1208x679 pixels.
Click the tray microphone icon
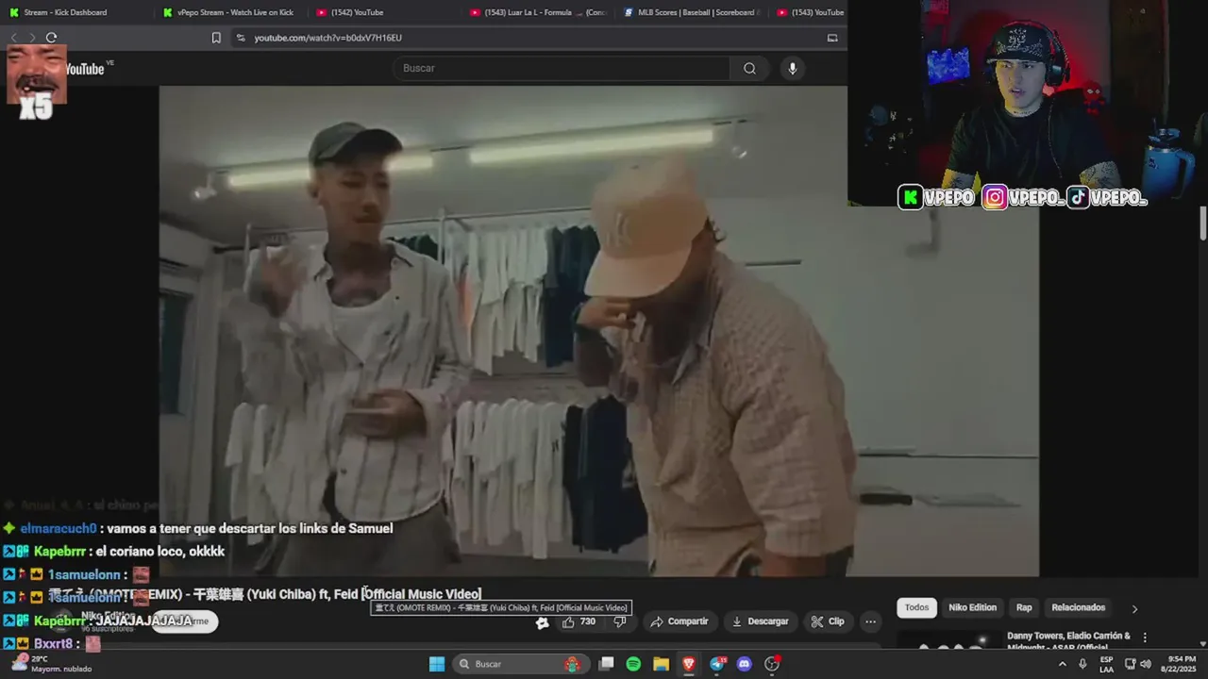[x=1082, y=664]
